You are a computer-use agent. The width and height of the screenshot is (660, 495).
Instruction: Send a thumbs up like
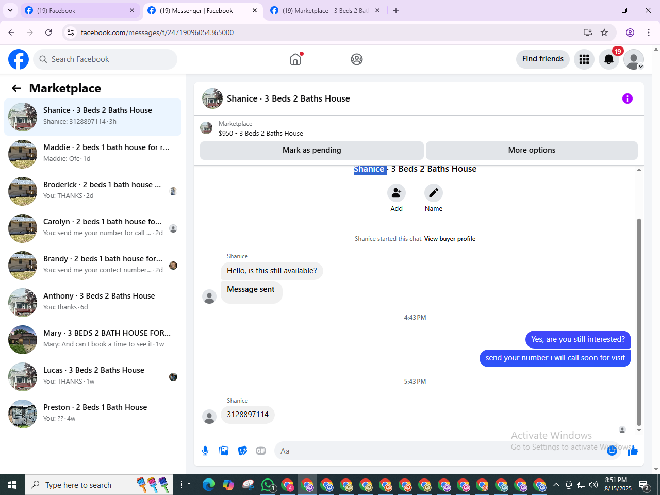click(633, 451)
